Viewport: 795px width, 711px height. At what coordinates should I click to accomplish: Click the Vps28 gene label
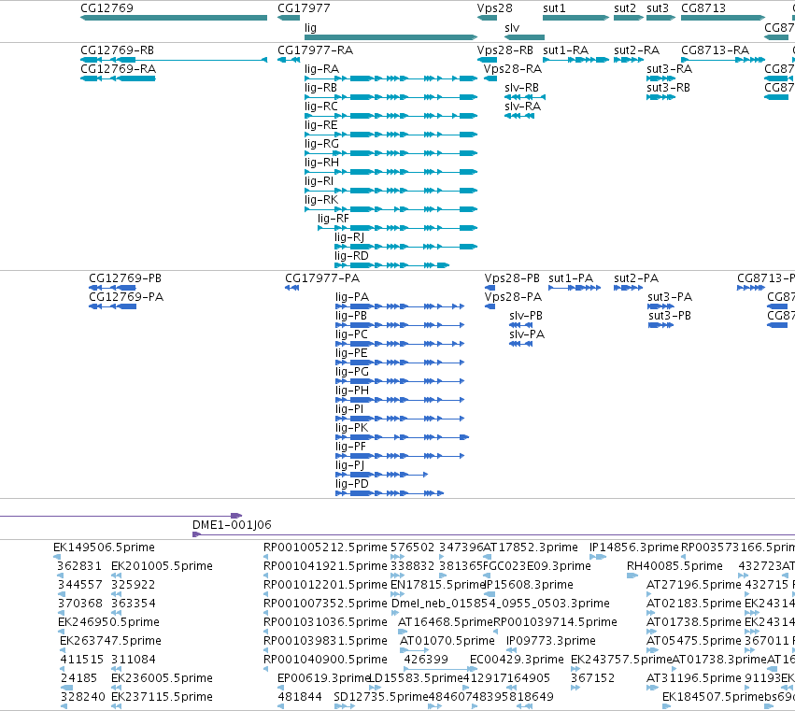(495, 8)
